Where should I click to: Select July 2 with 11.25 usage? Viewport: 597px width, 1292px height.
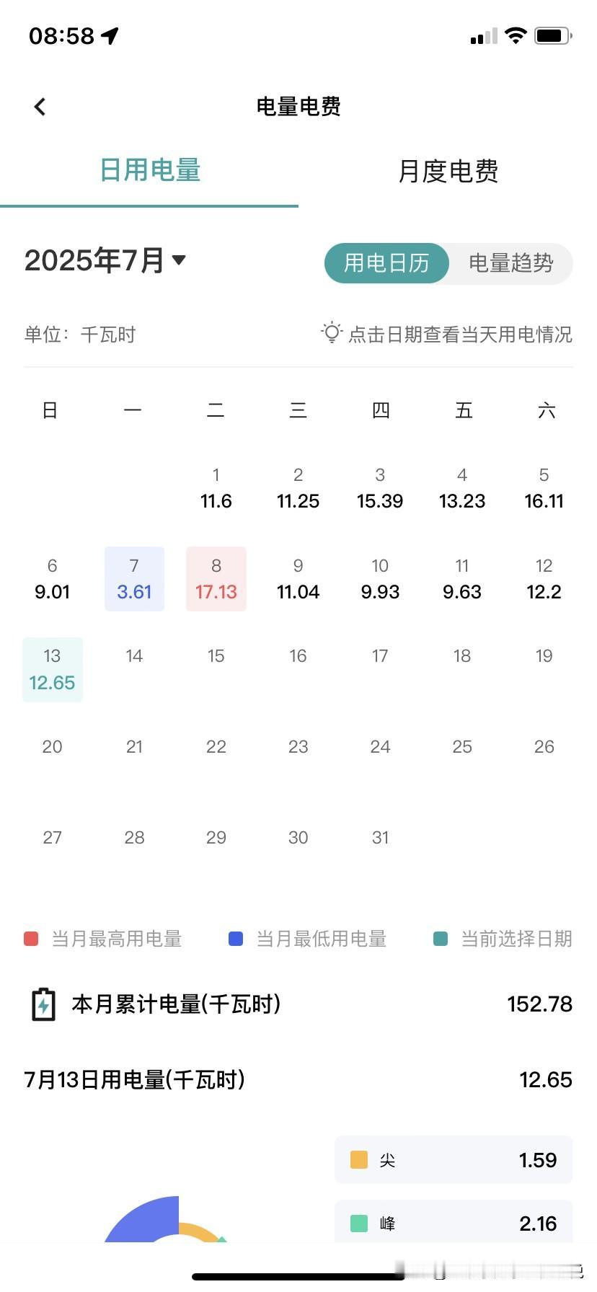coord(298,488)
